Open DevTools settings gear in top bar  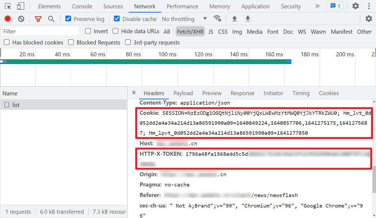355,6
